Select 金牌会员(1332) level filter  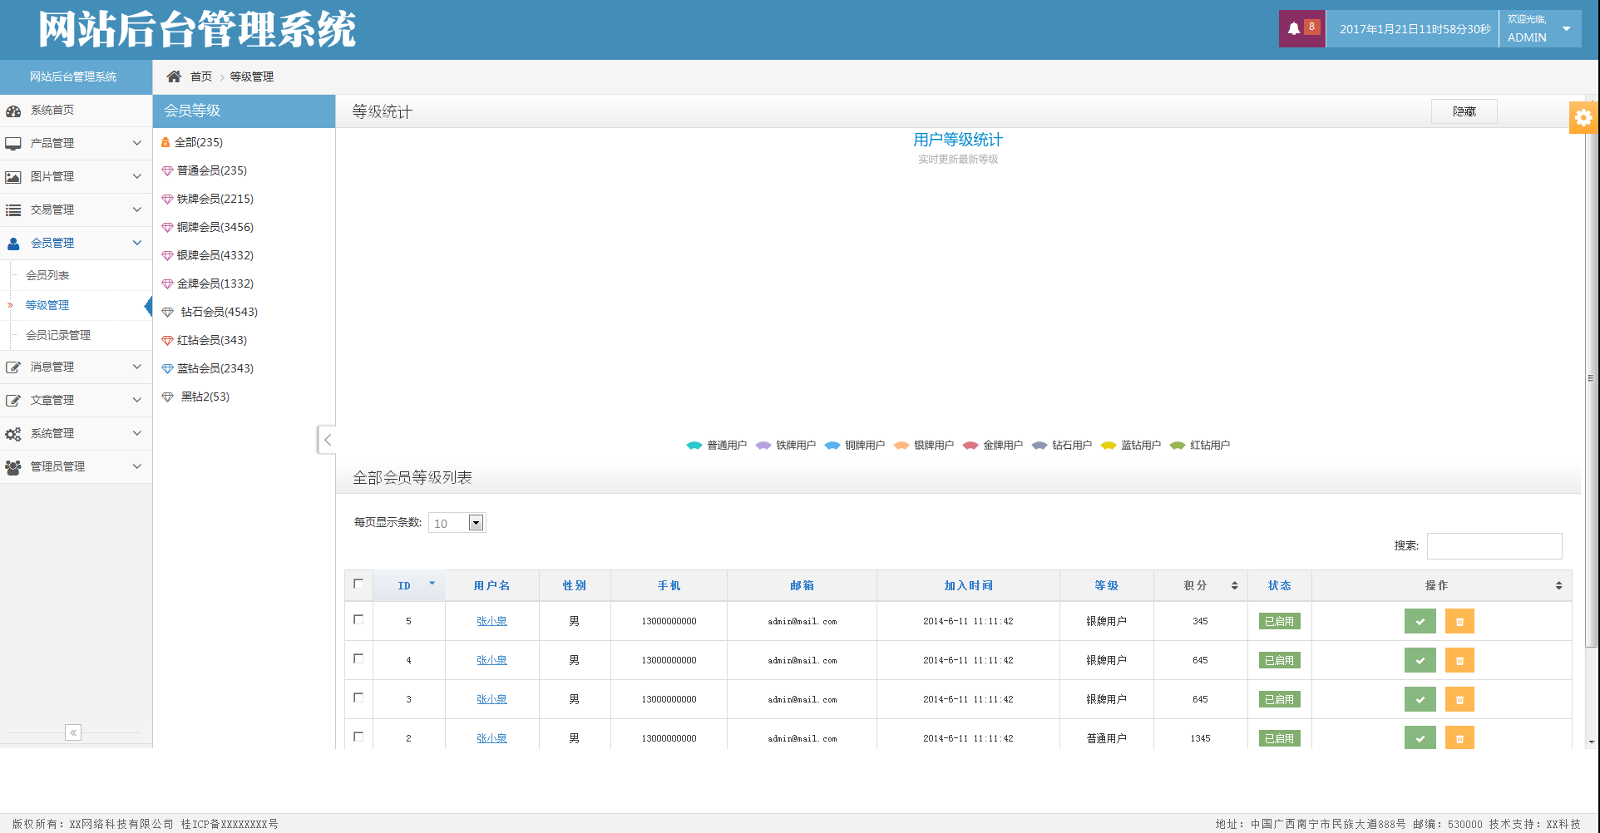tap(215, 283)
